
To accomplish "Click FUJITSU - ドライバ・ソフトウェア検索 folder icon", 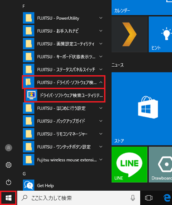I will click(29, 82).
